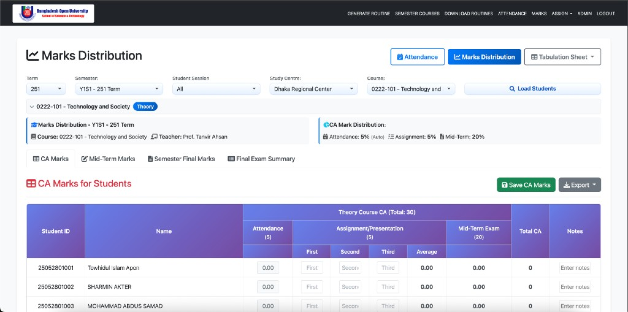Open ATTENDANCE in the top navbar

(x=512, y=14)
